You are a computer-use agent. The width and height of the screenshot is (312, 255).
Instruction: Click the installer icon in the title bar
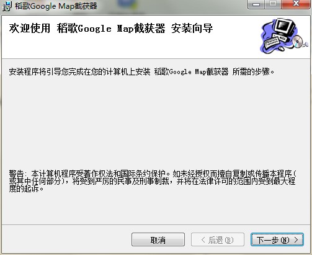click(7, 6)
